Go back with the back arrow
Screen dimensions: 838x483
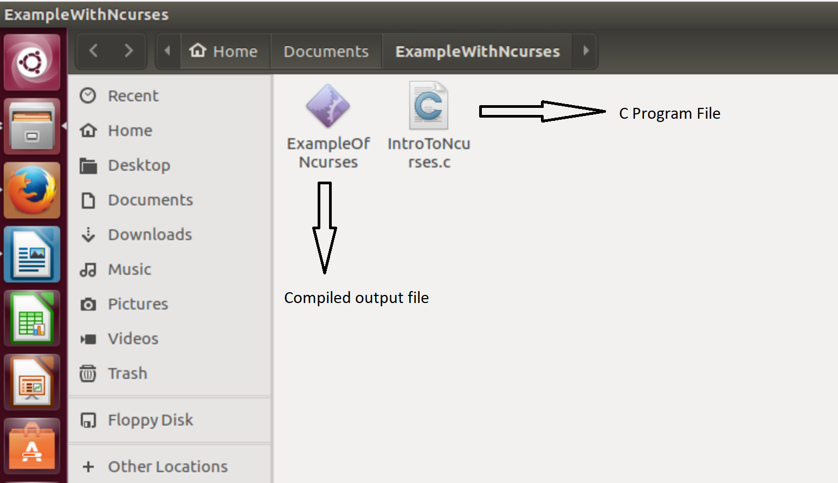93,51
